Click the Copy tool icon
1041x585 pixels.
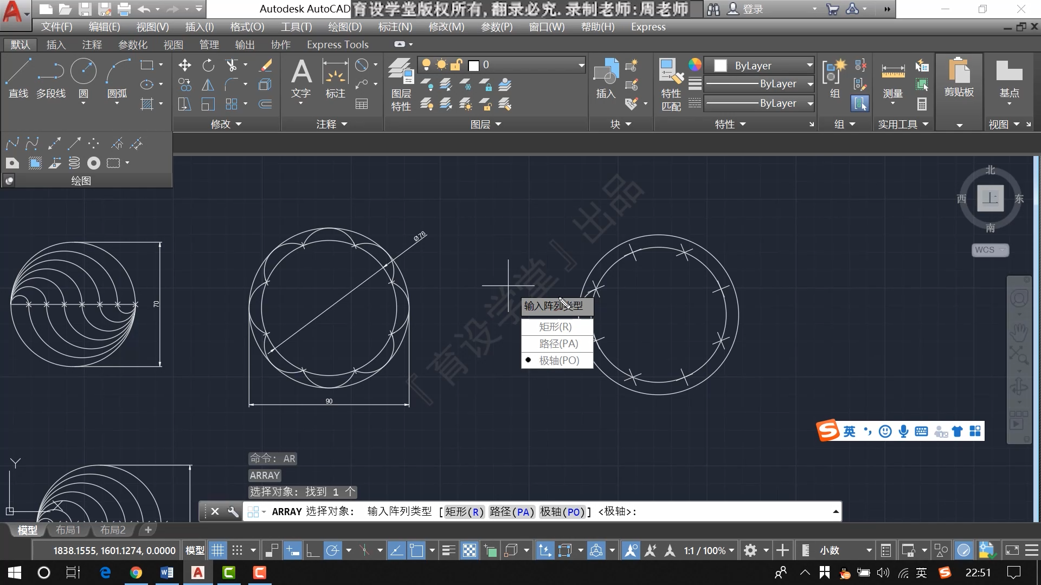pyautogui.click(x=185, y=85)
